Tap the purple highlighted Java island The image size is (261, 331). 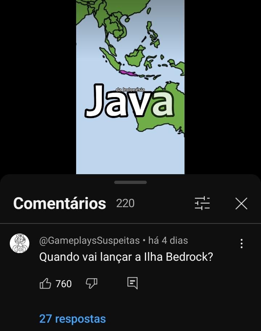click(128, 74)
